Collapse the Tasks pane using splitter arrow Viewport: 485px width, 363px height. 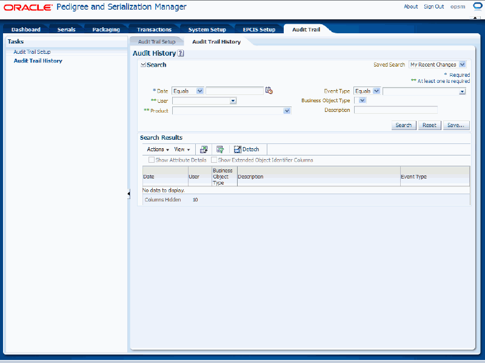click(x=129, y=194)
